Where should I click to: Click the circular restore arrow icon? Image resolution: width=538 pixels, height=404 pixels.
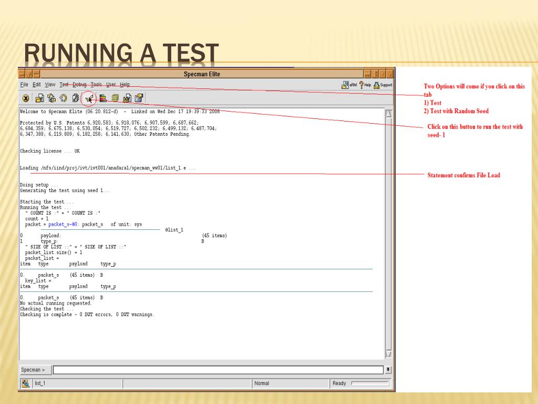[x=63, y=98]
